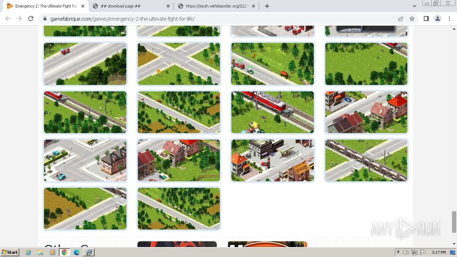
Task: Switch to the download page tab
Action: click(131, 6)
